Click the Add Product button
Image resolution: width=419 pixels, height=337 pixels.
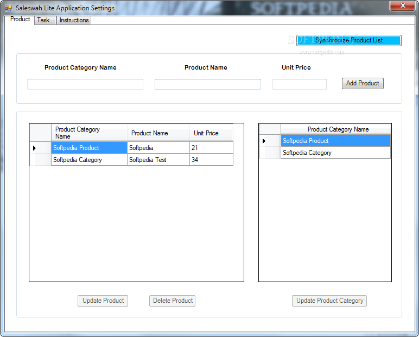click(x=363, y=83)
